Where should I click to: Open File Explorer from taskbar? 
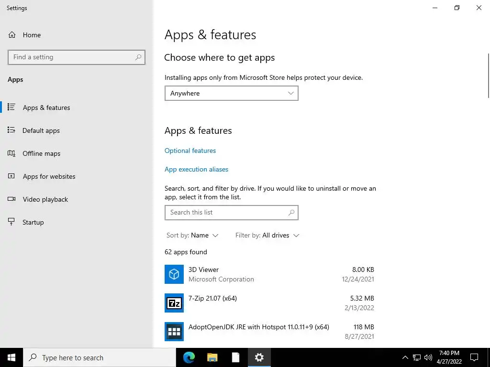tap(212, 357)
